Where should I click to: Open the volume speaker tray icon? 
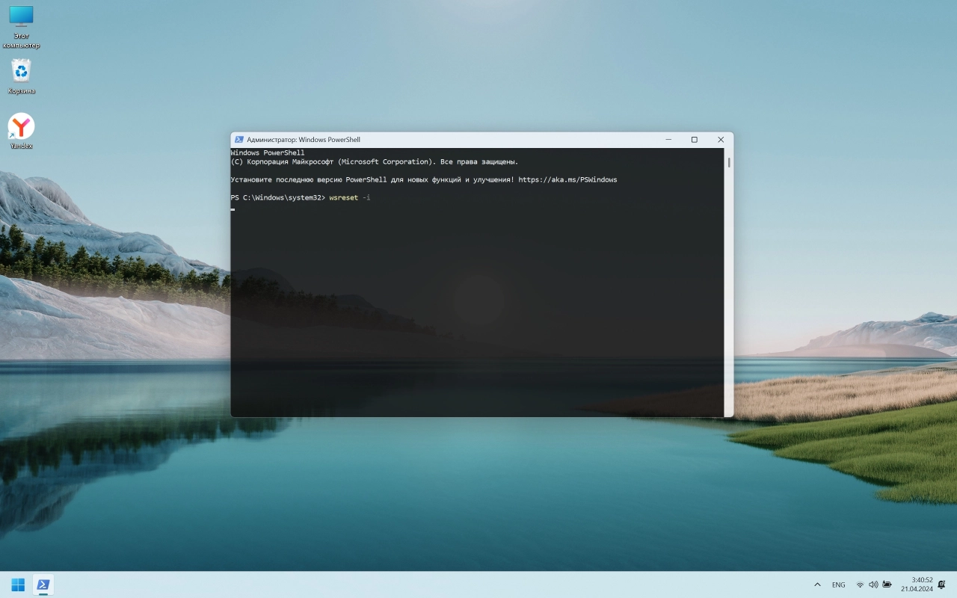click(x=873, y=585)
